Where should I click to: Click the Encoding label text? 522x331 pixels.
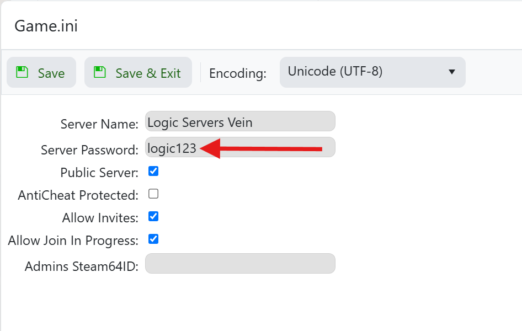point(238,73)
